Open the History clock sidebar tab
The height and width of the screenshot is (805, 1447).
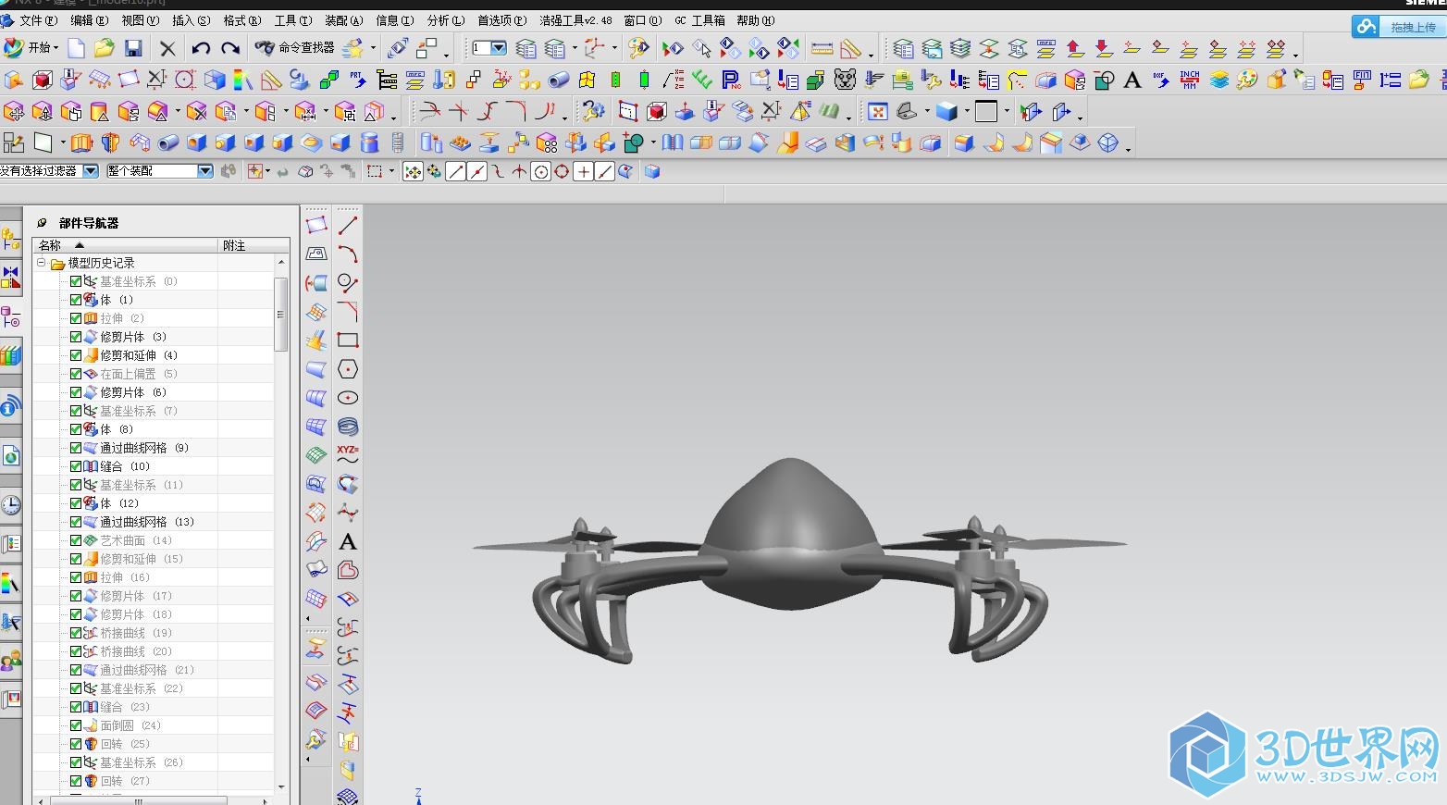click(x=11, y=504)
